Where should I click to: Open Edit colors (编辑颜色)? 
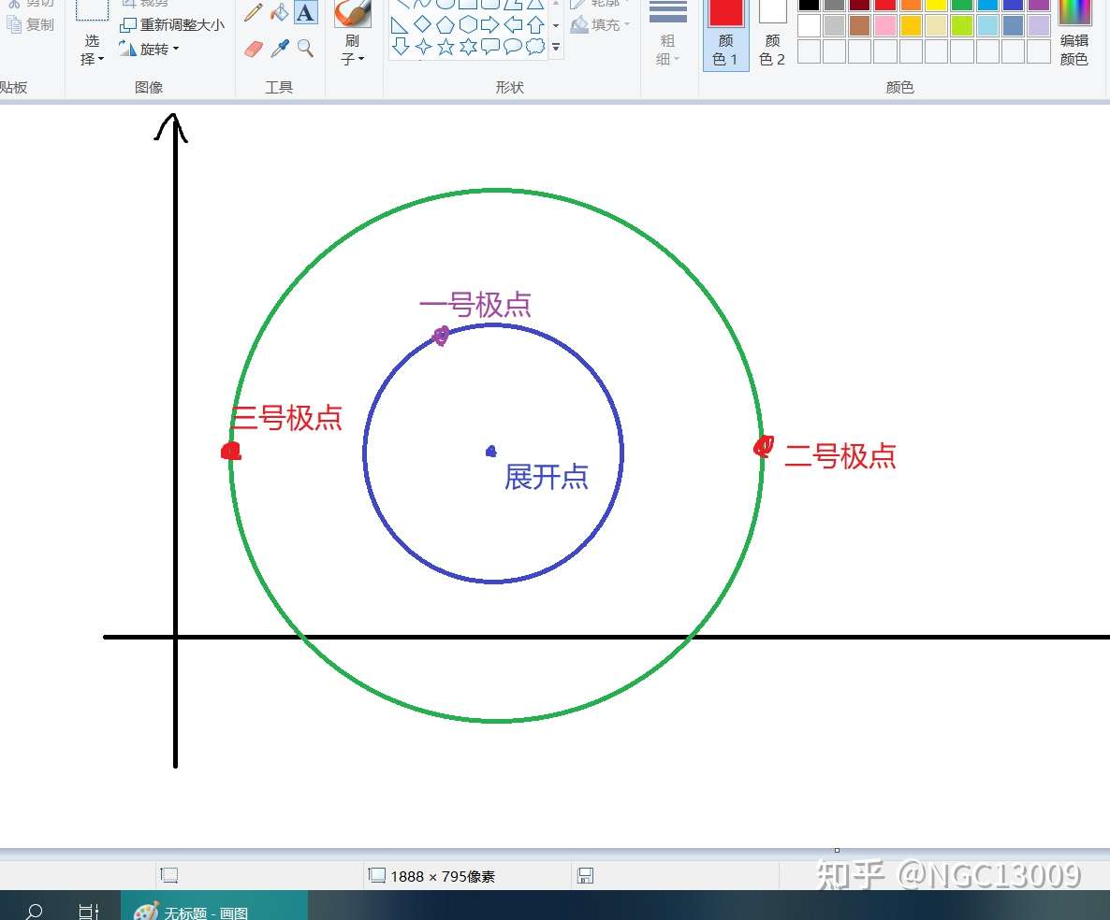(x=1073, y=34)
